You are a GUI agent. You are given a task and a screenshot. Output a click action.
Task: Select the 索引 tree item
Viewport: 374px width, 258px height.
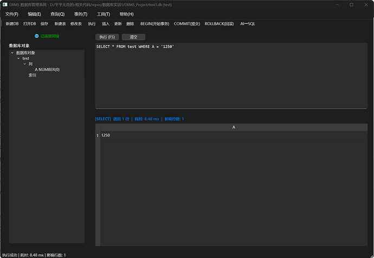click(x=33, y=75)
